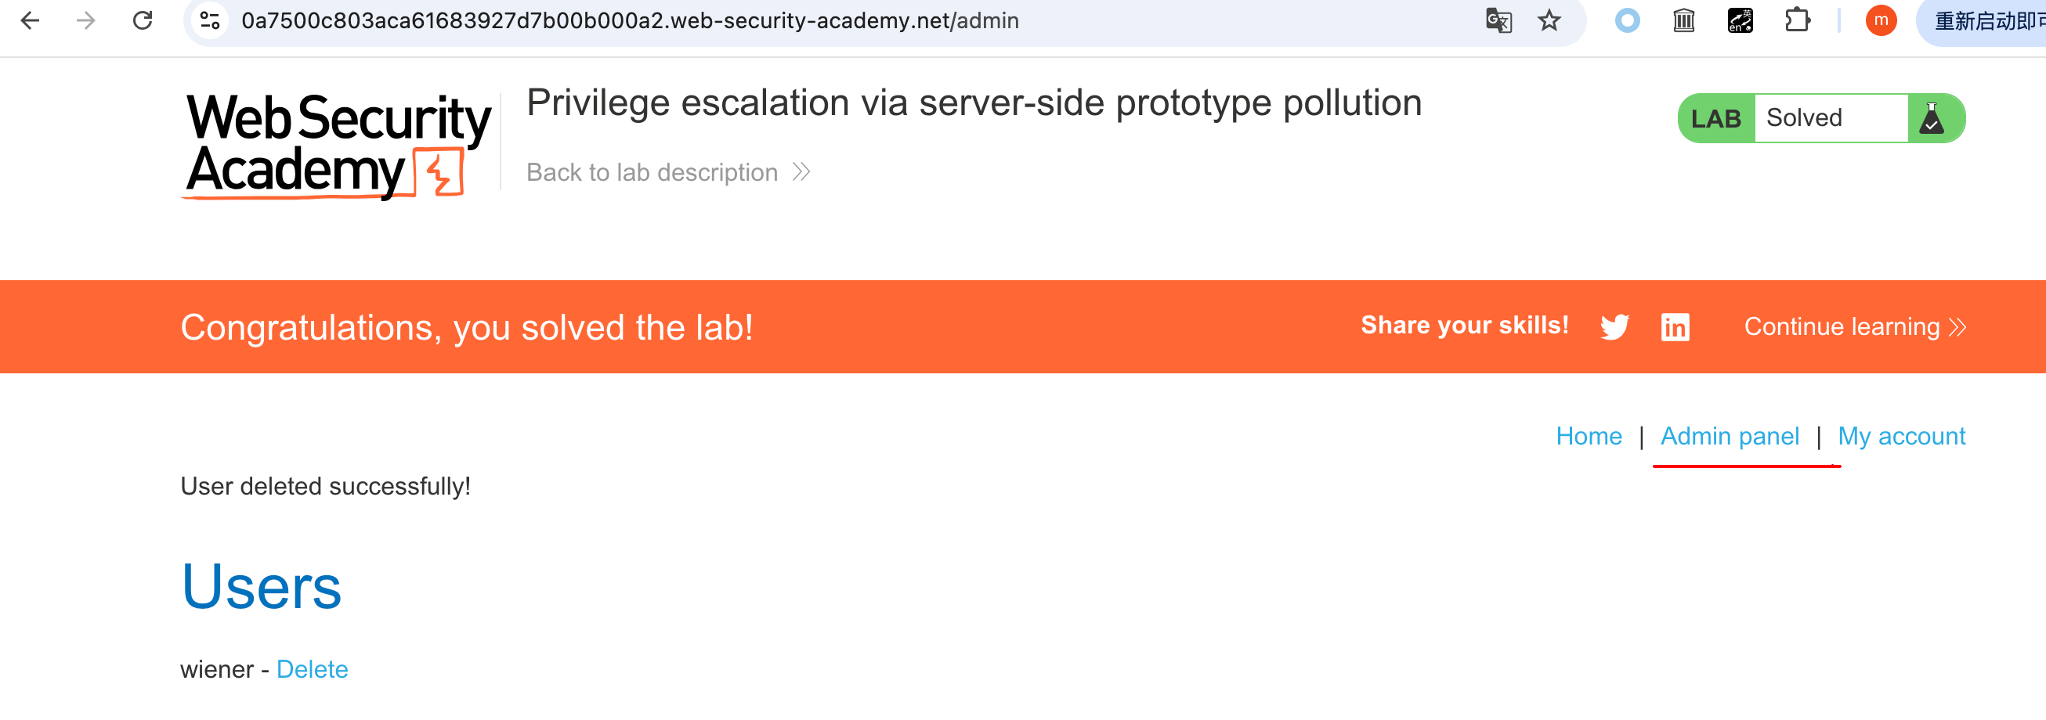The image size is (2046, 720).
Task: Bookmark this page with the star icon
Action: click(1549, 21)
